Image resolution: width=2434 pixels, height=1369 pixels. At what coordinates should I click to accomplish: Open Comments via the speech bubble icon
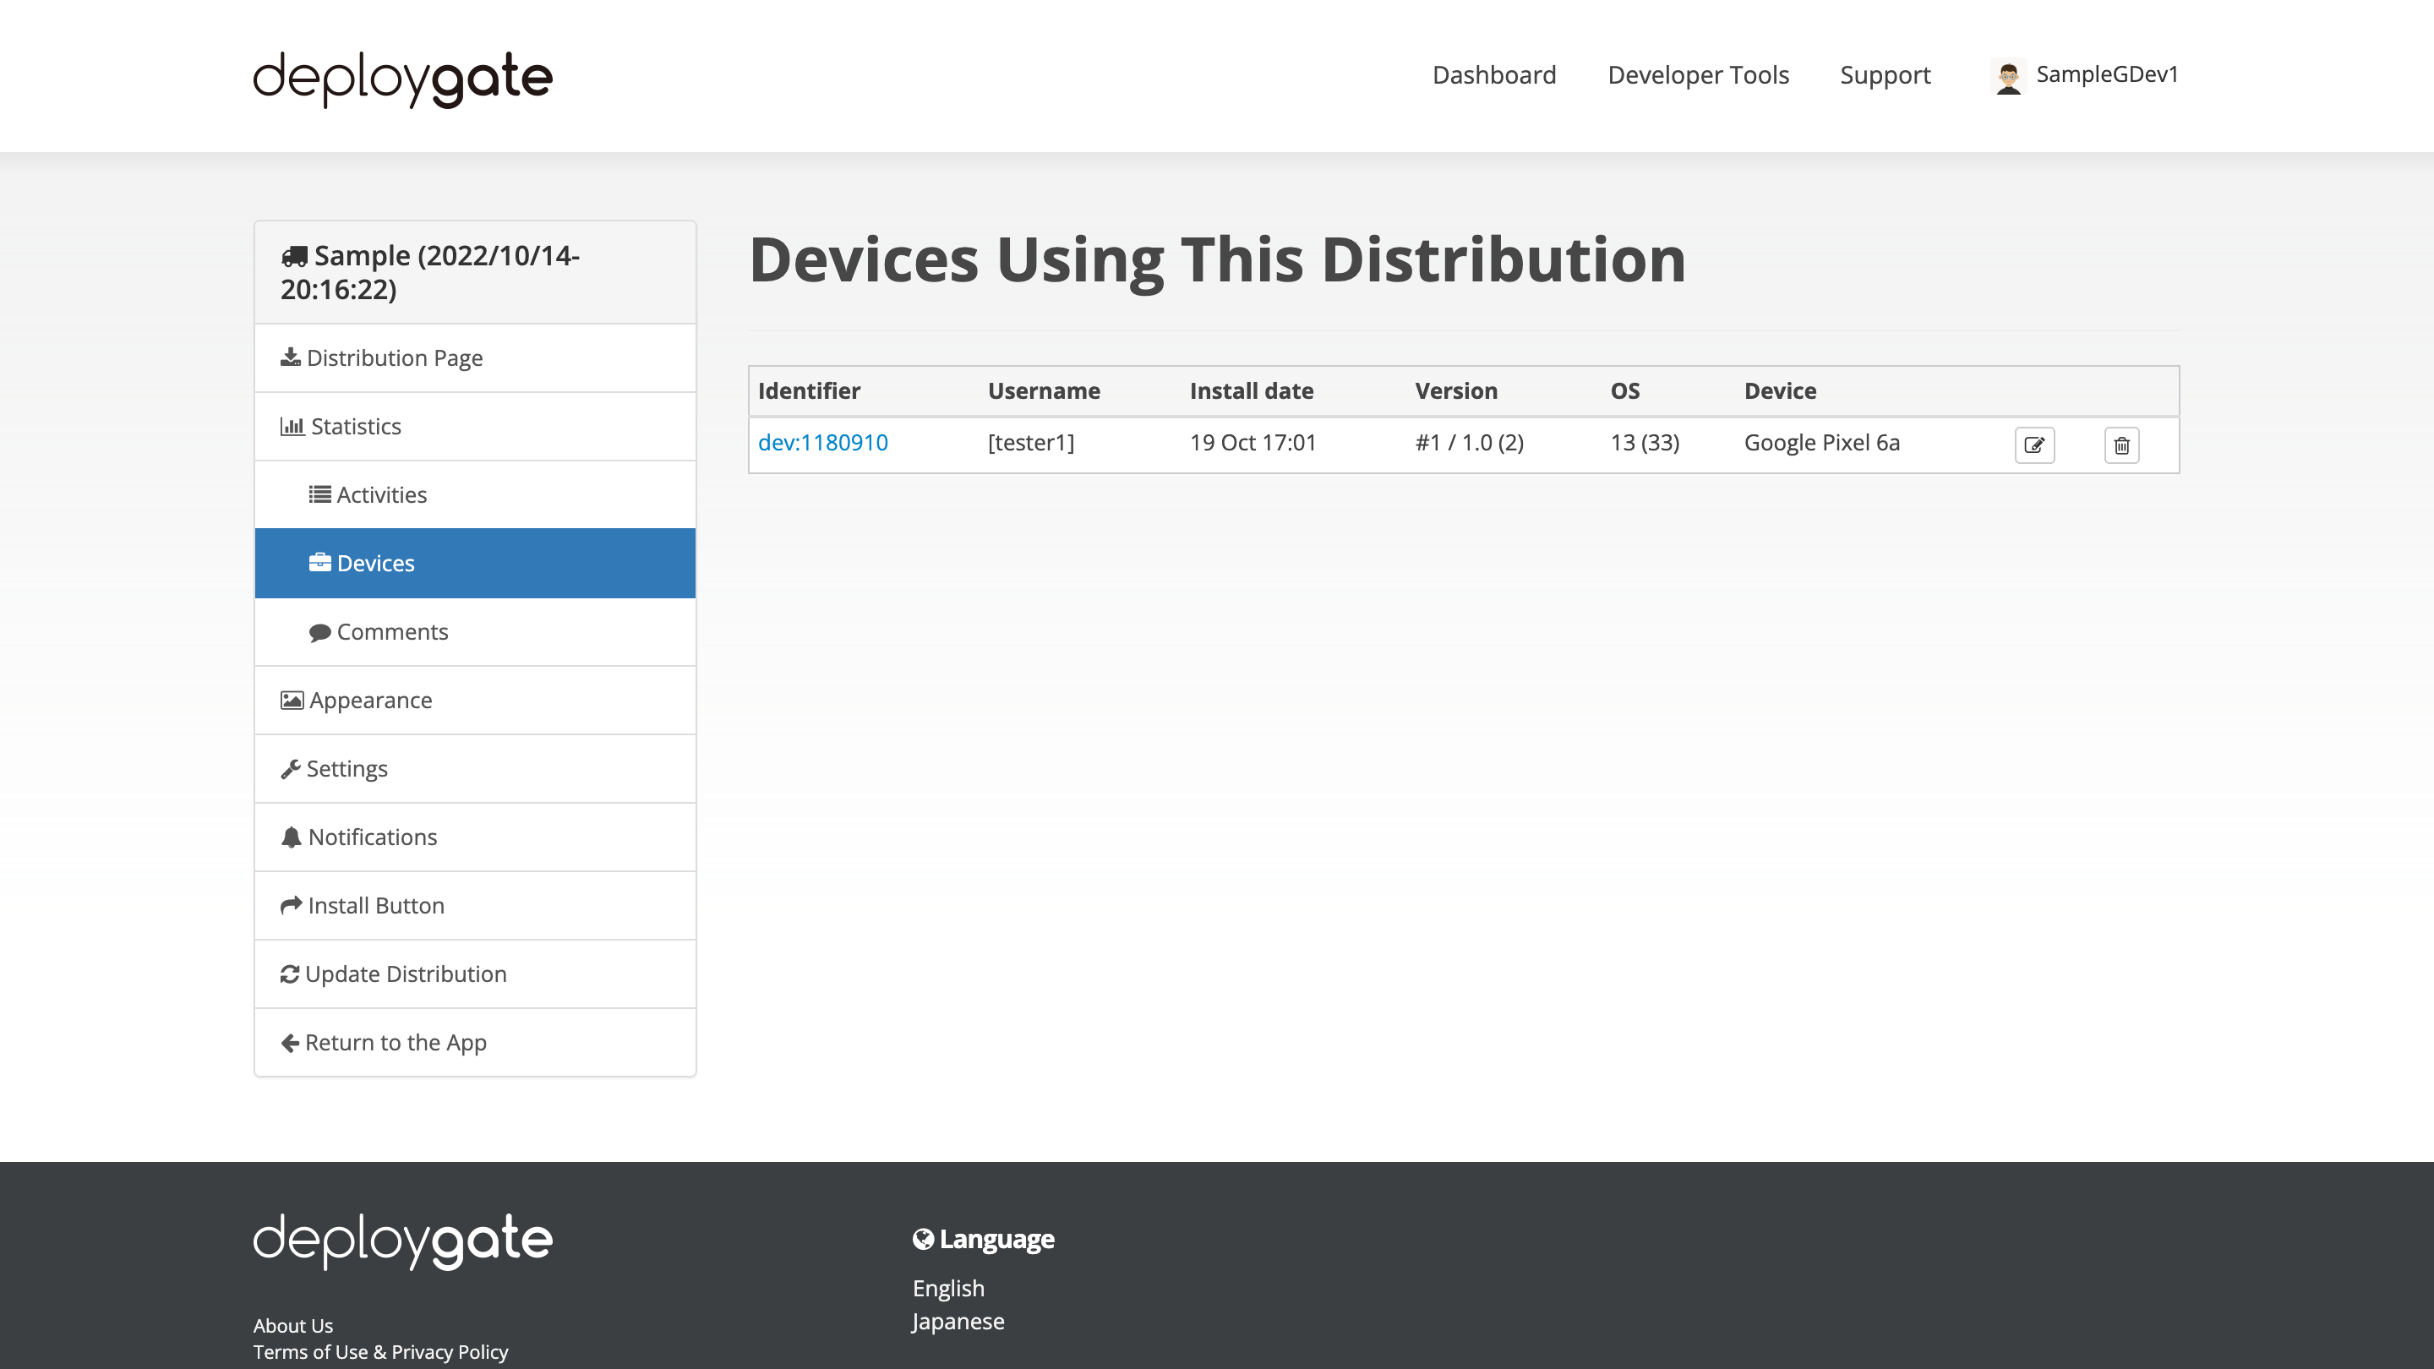click(319, 631)
